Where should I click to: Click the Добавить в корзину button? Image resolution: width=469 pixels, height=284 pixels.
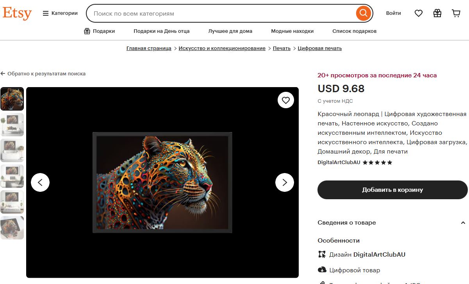click(x=392, y=190)
